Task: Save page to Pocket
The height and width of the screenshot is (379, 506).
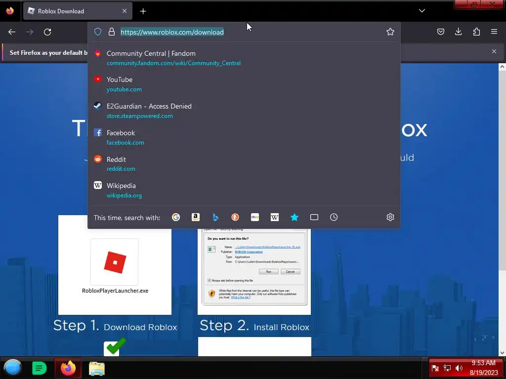Action: click(440, 32)
